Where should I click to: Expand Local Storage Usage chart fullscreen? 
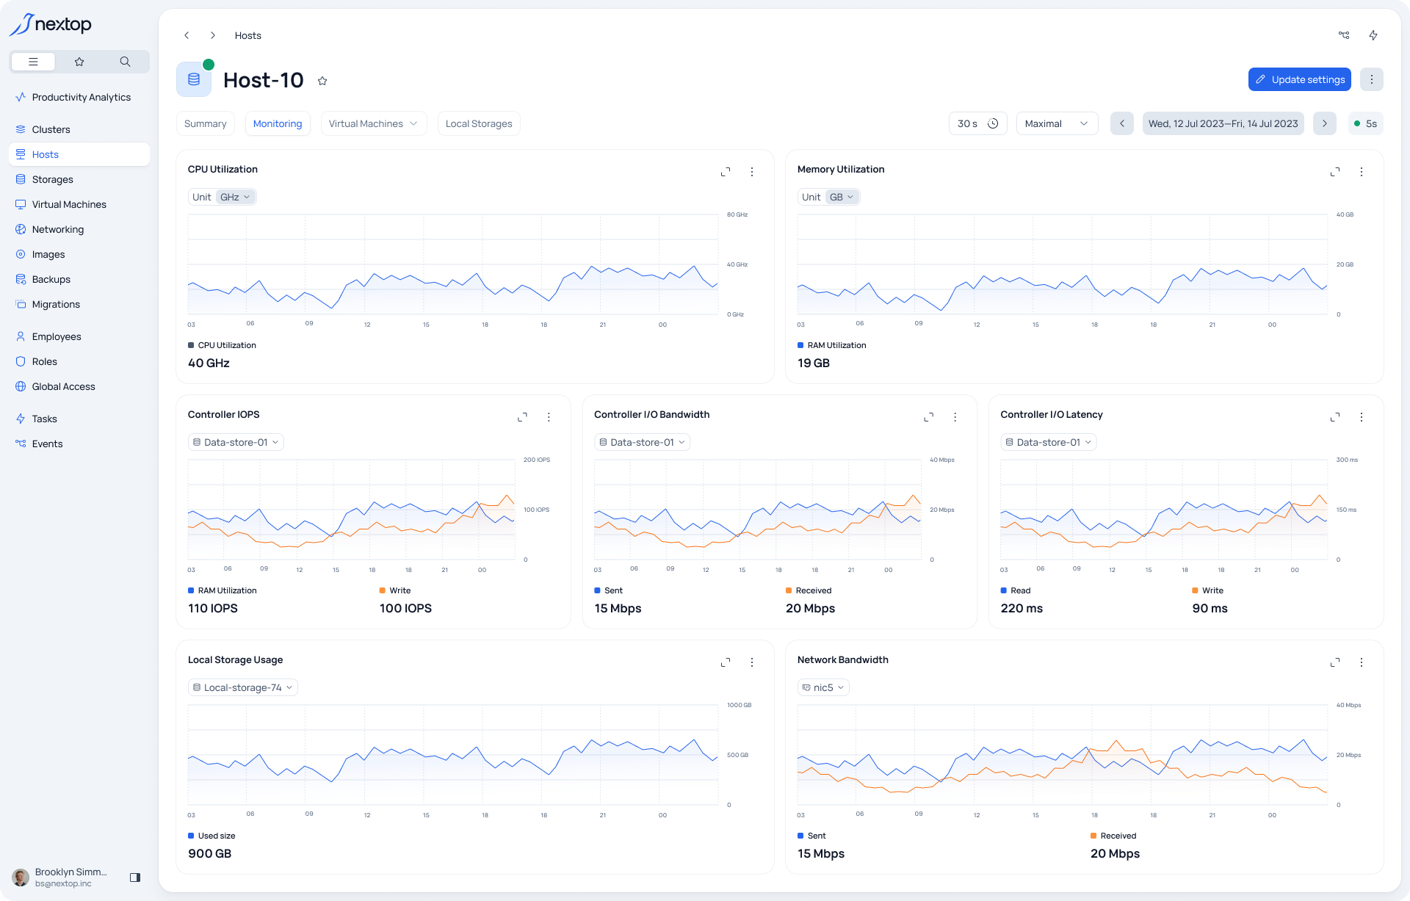click(726, 662)
